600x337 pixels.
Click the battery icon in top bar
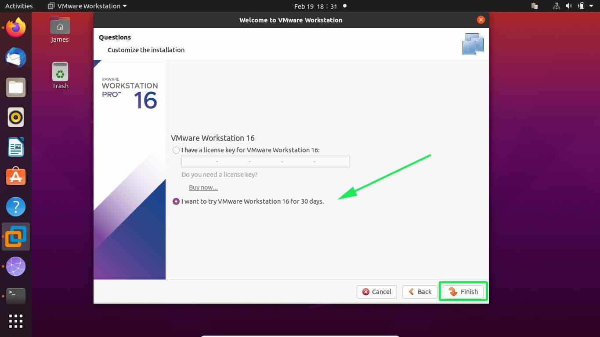click(x=581, y=6)
